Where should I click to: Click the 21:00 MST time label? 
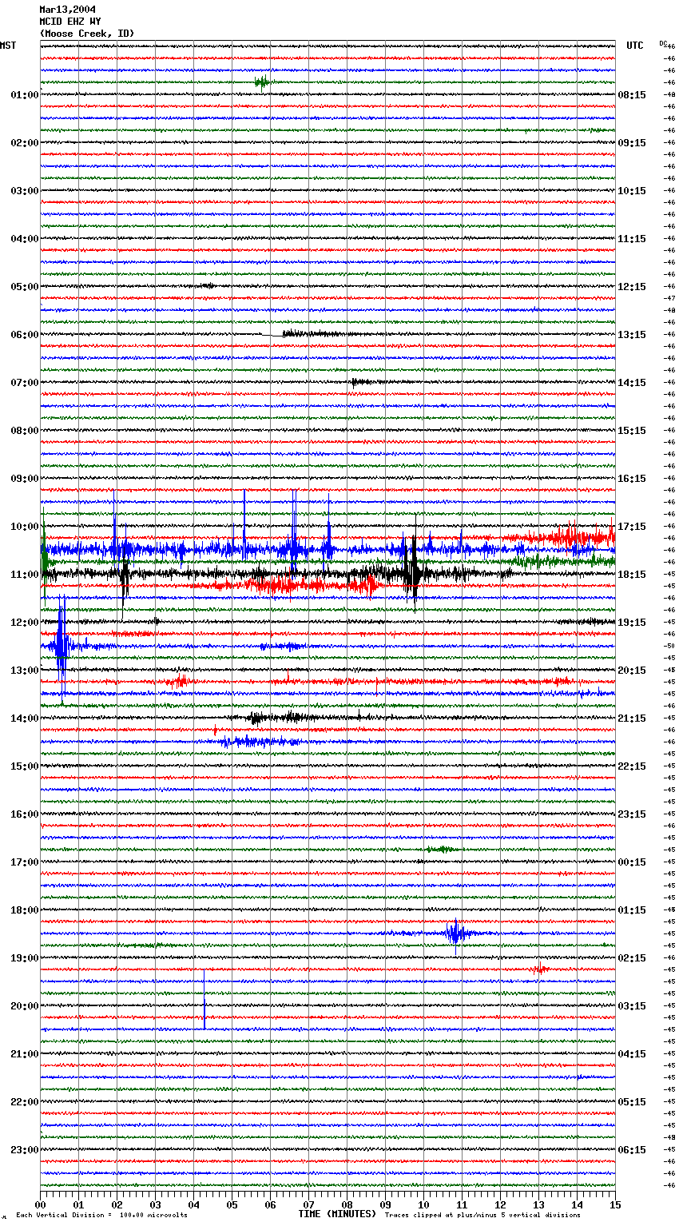click(x=25, y=1054)
